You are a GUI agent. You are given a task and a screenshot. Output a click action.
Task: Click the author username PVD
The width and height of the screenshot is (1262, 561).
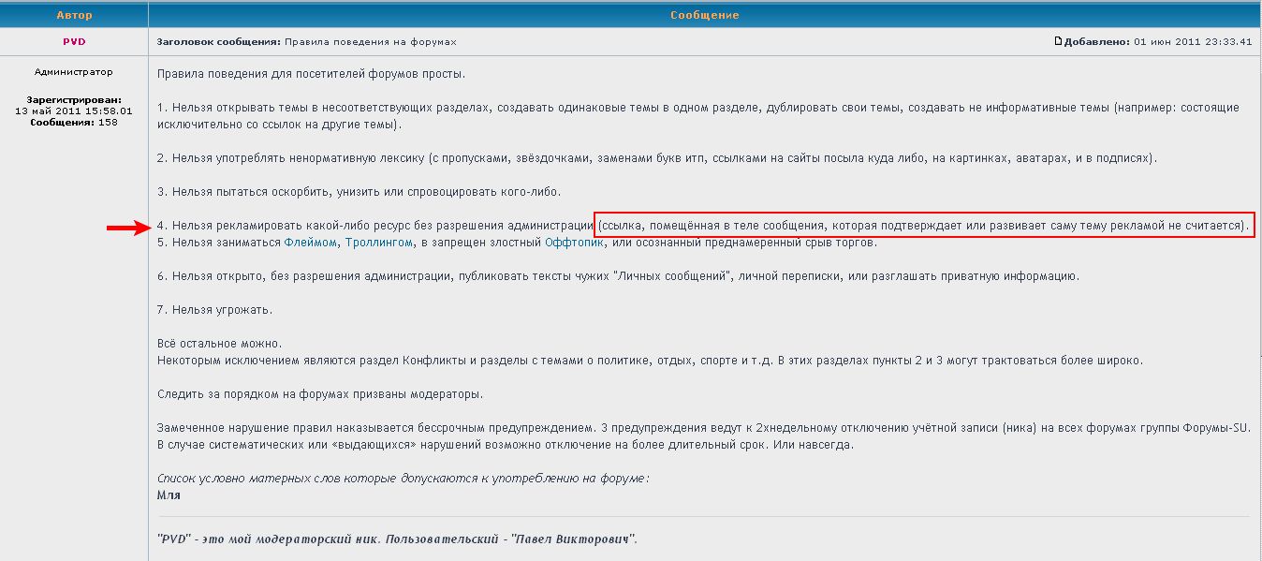pyautogui.click(x=74, y=42)
